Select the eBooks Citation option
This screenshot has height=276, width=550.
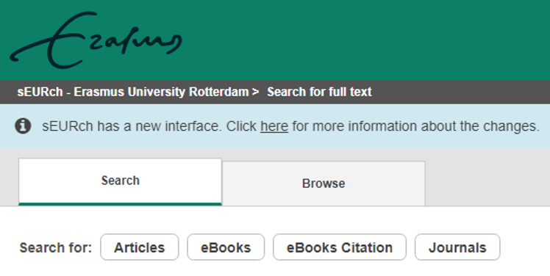(340, 247)
